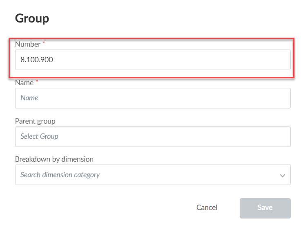Click the red asterisk beside Number

click(44, 42)
